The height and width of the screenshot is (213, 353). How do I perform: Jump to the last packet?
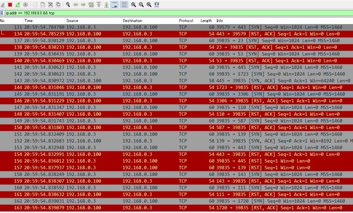(x=107, y=4)
